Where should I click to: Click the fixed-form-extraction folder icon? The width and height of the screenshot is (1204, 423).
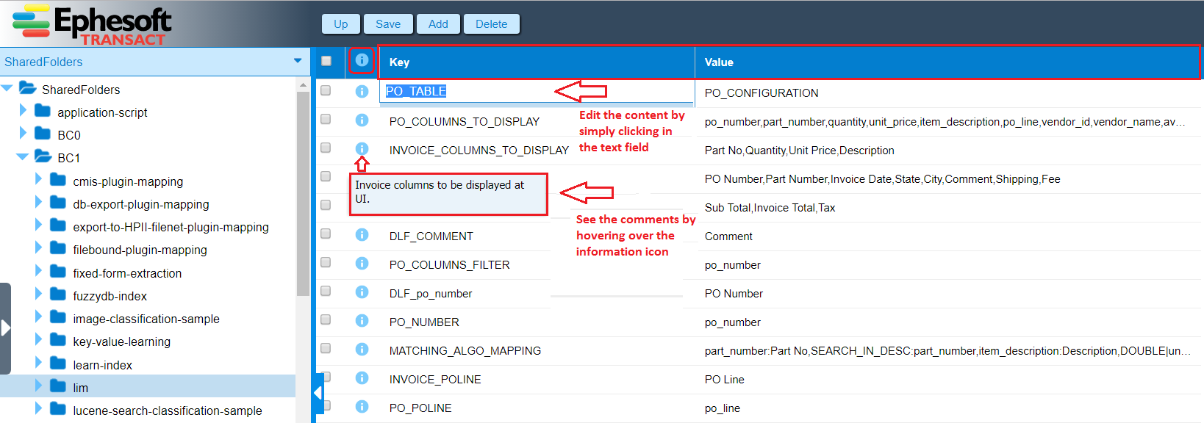[58, 272]
